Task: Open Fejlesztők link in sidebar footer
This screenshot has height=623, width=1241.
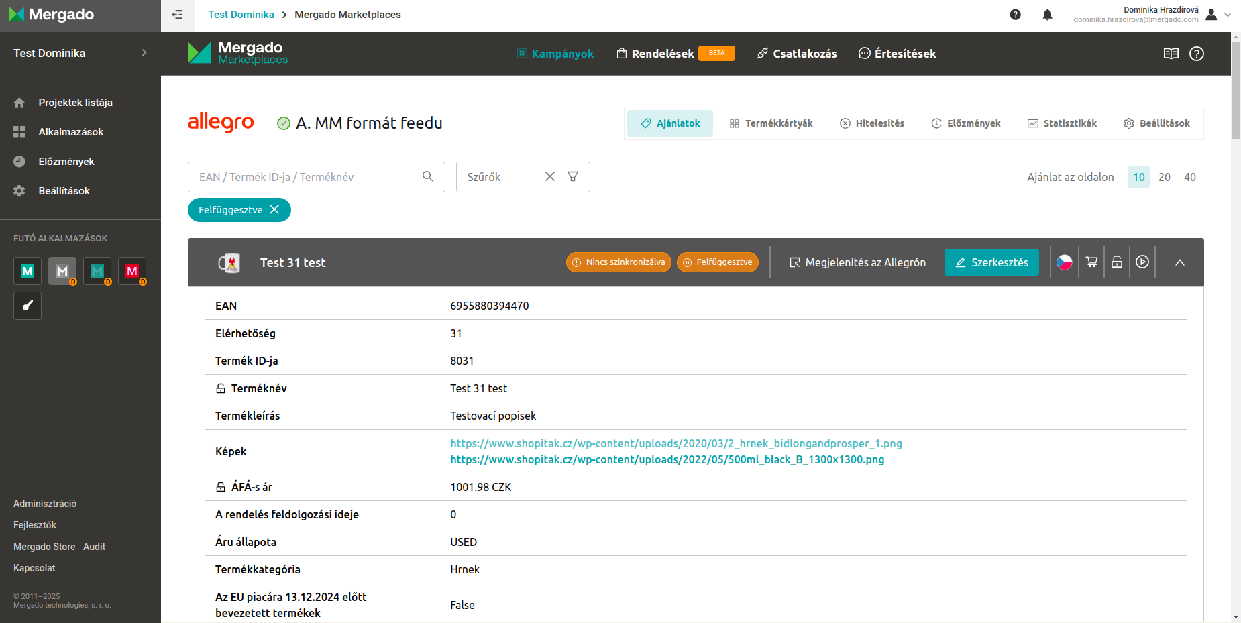Action: point(35,525)
